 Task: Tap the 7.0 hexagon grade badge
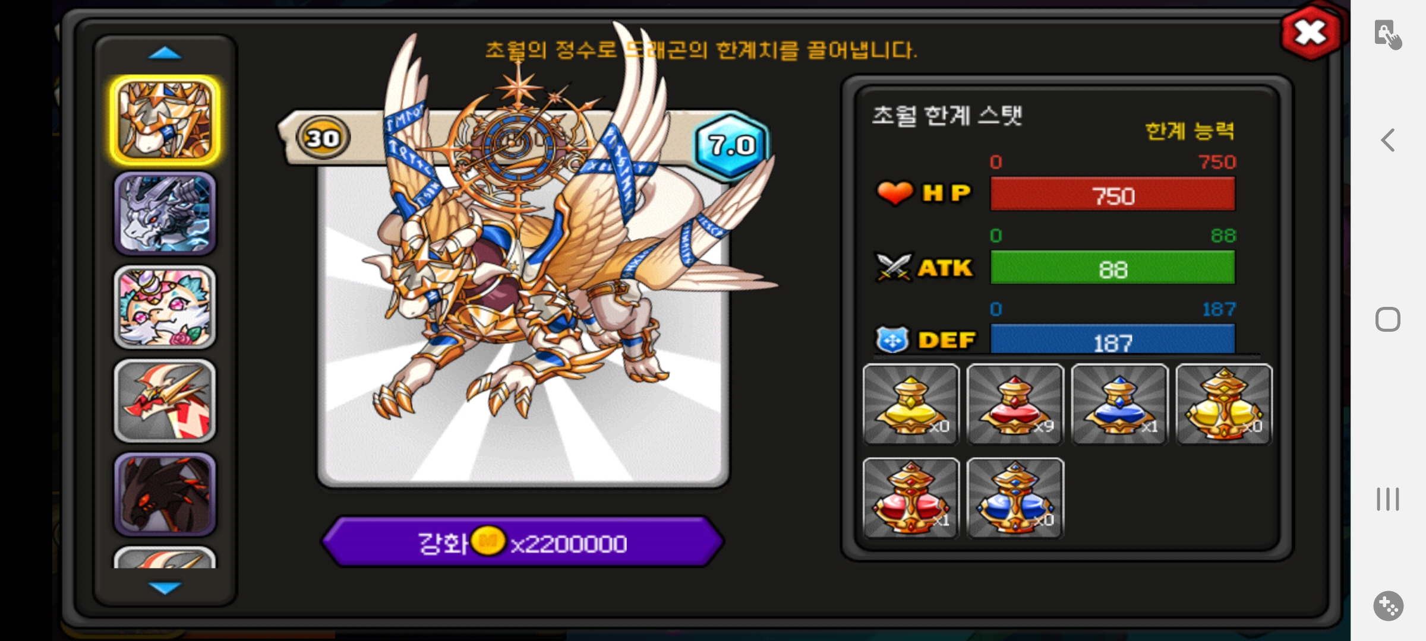pyautogui.click(x=732, y=145)
